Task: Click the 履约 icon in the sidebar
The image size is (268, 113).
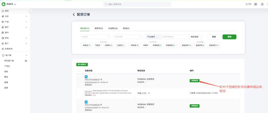Action: 3,33
